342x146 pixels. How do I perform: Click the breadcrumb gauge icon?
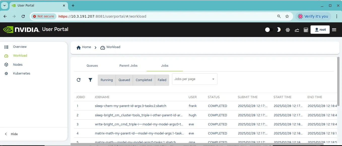point(102,48)
